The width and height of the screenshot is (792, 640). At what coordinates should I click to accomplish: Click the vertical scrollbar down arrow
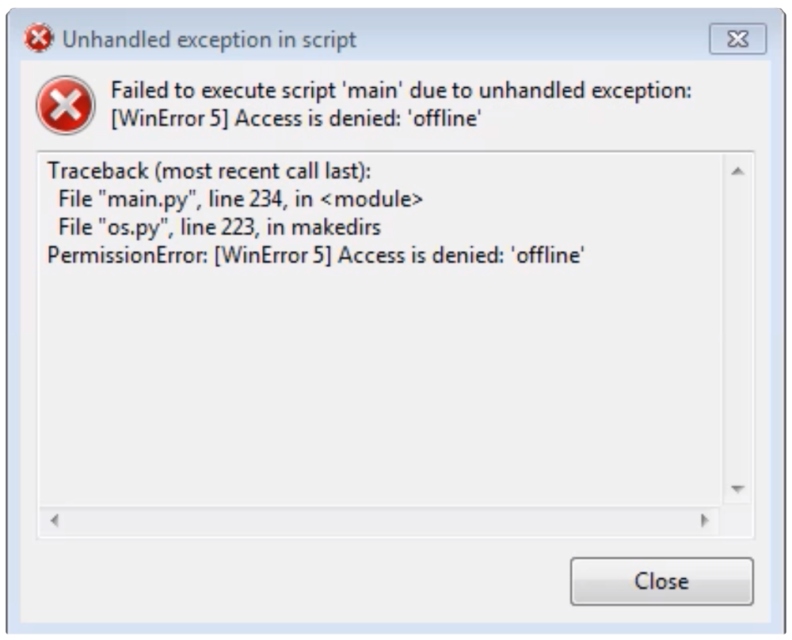738,489
